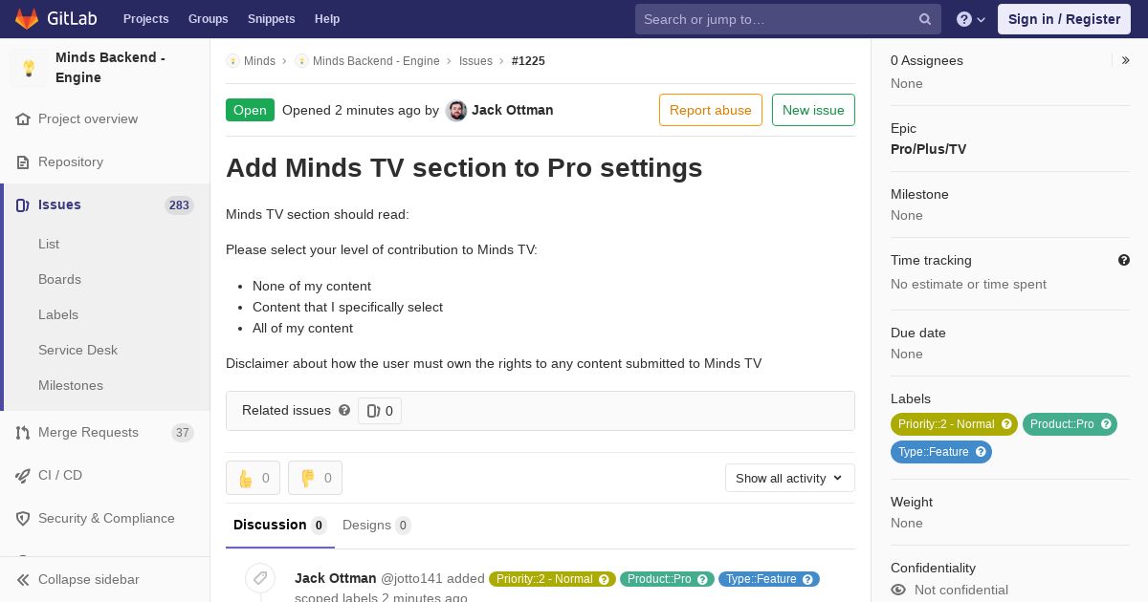Screen dimensions: 1148x602
Task: Open Service Desk under Issues sidebar
Action: pos(77,351)
